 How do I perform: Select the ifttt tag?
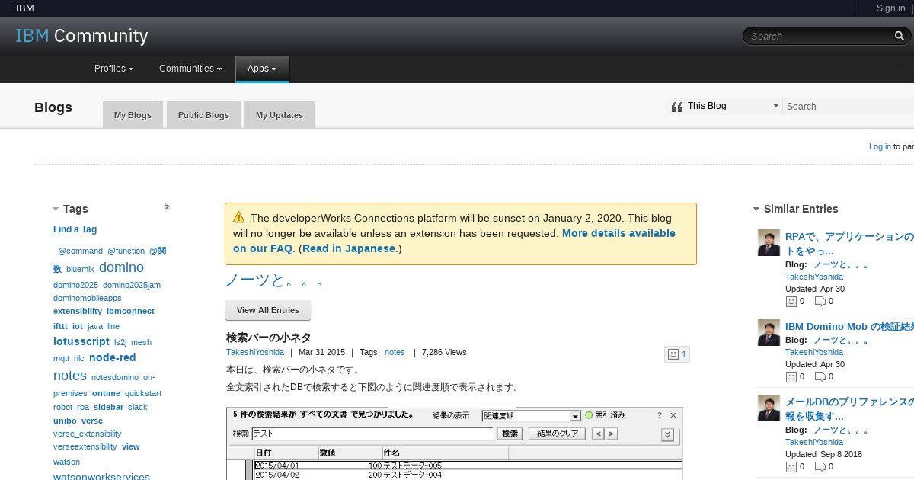coord(60,326)
